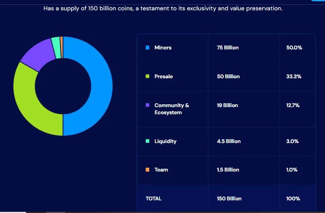Viewport: 325px width, 213px height.
Task: Click the 4.5 Billion Liquidity amount
Action: tap(229, 141)
